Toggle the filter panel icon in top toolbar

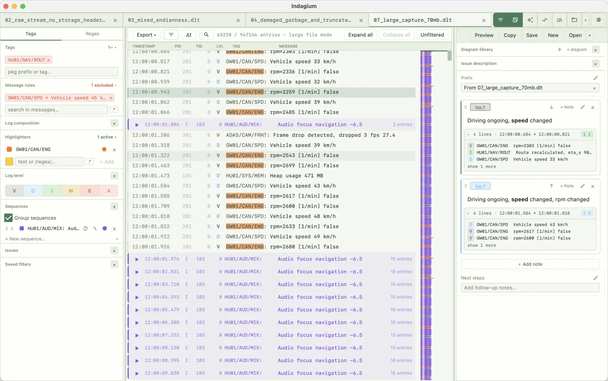tap(500, 20)
